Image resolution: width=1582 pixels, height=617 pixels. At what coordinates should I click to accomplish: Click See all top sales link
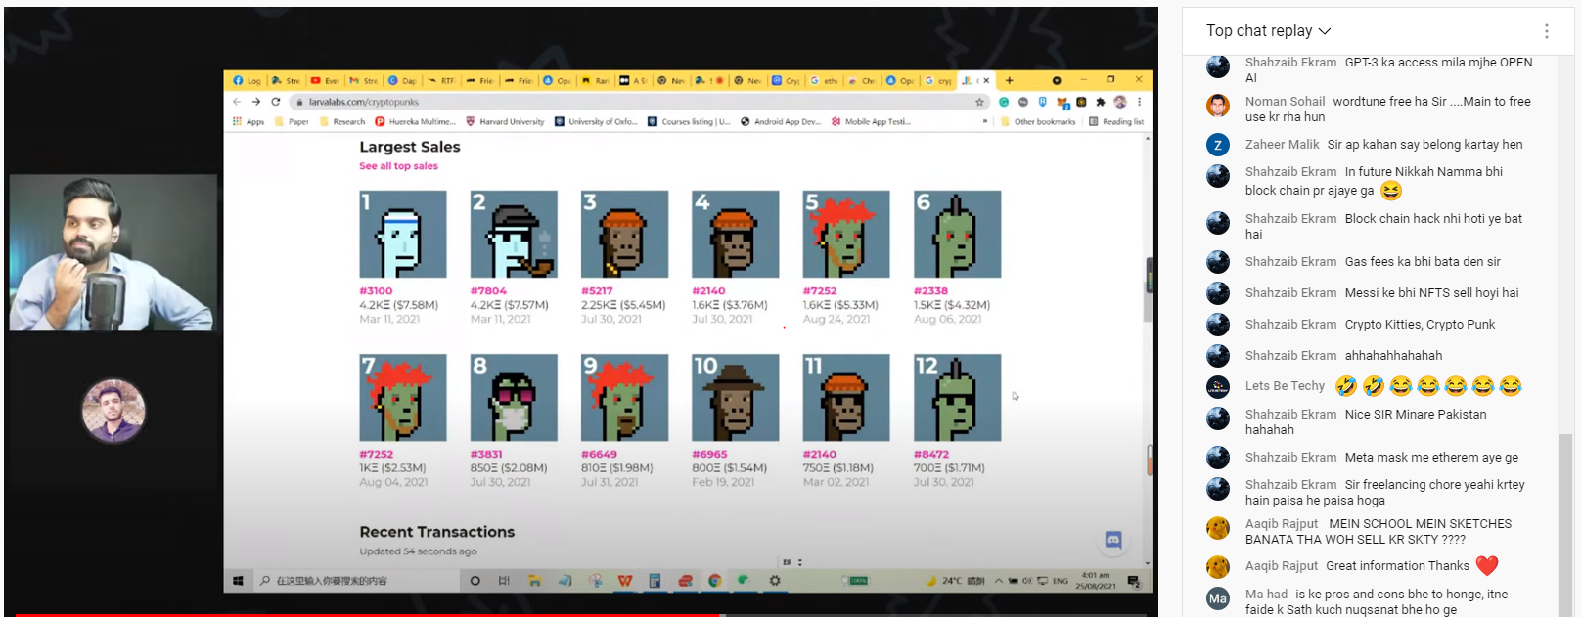(x=398, y=166)
